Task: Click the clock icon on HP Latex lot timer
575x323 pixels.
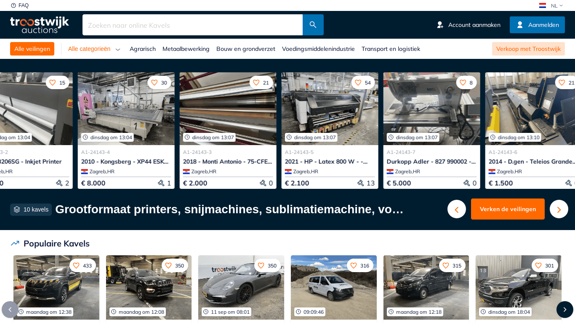Action: 289,137
